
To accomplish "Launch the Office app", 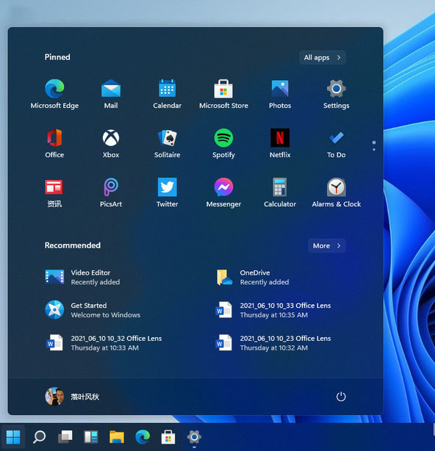I will (54, 143).
